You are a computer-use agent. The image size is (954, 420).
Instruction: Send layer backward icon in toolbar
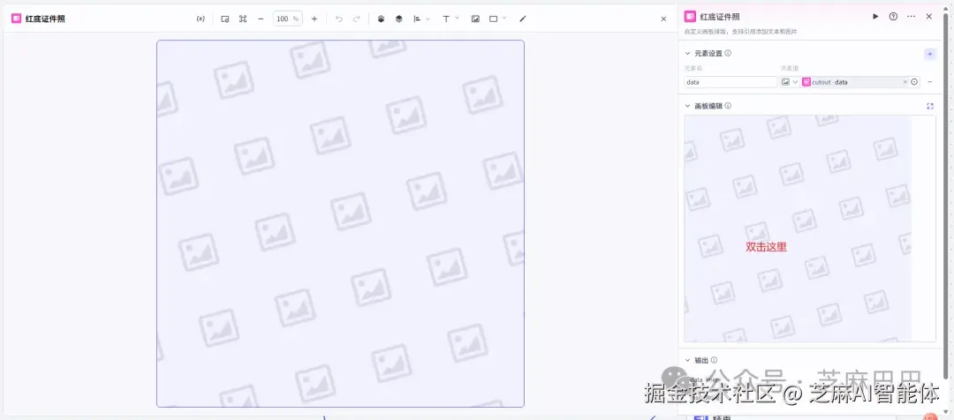[x=398, y=19]
